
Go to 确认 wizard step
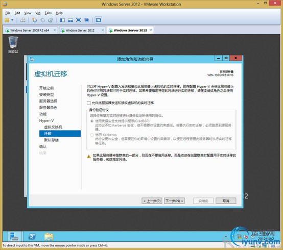click(x=43, y=146)
